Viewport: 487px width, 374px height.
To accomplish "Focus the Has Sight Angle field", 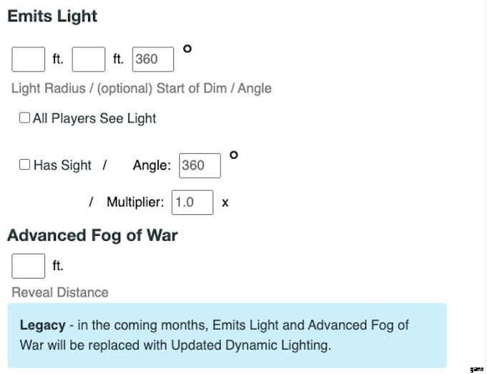I will [x=200, y=166].
